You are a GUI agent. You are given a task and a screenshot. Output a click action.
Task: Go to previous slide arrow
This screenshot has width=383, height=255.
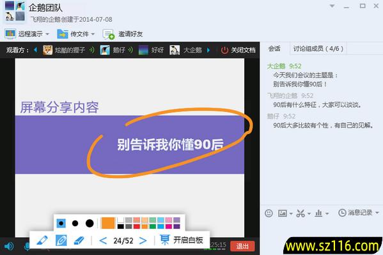click(103, 241)
